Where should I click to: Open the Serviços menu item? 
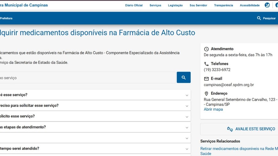[x=155, y=5]
